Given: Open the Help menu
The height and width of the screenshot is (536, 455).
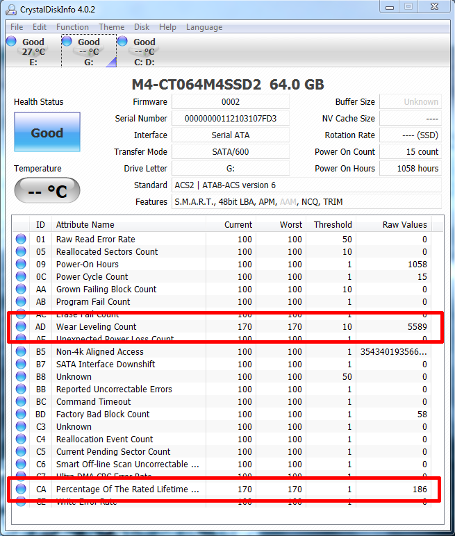Looking at the screenshot, I should click(167, 27).
